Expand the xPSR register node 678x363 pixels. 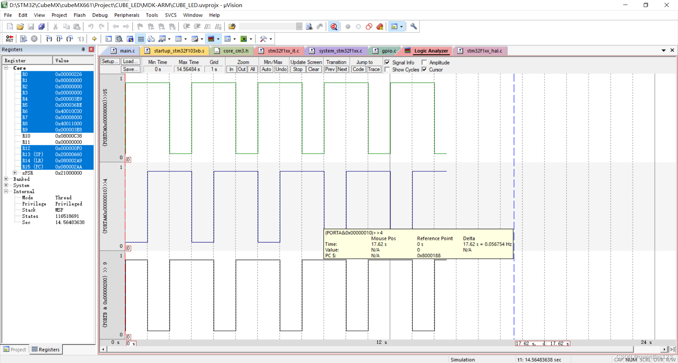[x=15, y=173]
